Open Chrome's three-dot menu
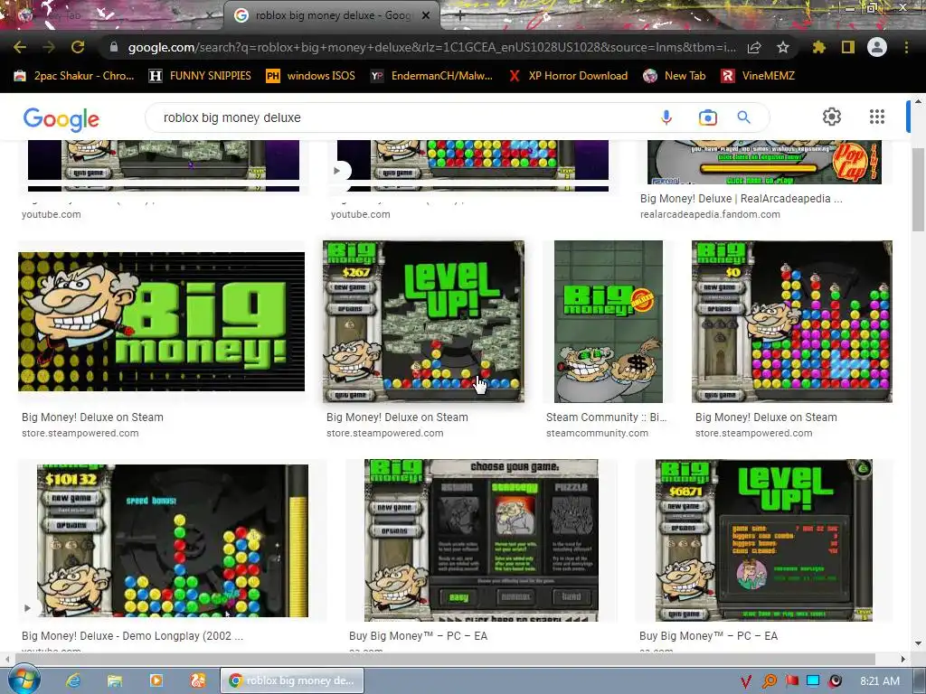Screen dimensions: 926x694 click(906, 47)
